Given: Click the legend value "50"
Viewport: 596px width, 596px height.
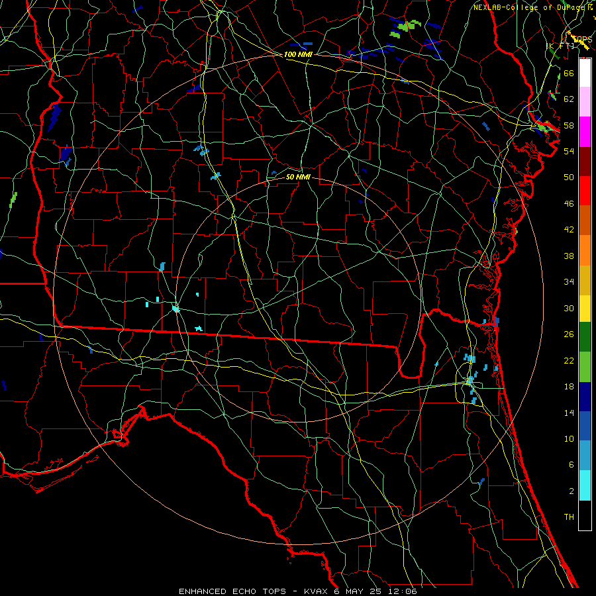Looking at the screenshot, I should pos(569,177).
